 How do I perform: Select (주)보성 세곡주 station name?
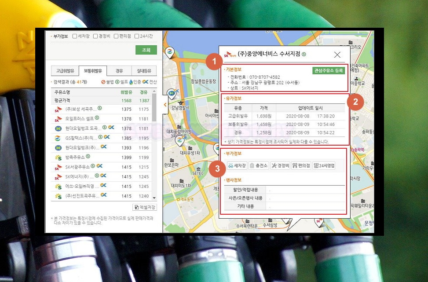click(x=81, y=109)
